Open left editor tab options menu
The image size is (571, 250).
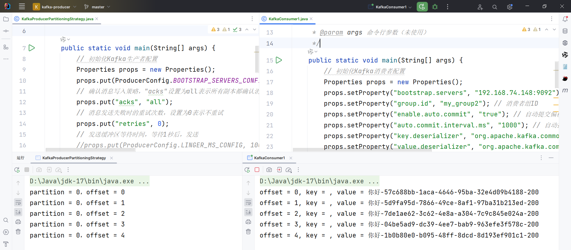click(x=252, y=19)
